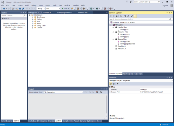Open the Server Explorer tab
Screen dimensions: 174x126
(x=7, y=121)
